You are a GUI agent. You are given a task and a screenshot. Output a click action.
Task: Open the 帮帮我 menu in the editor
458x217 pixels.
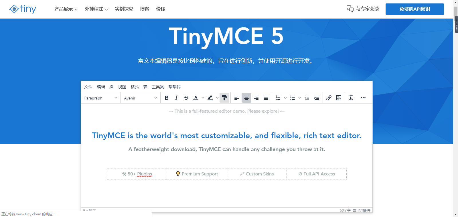coord(174,87)
